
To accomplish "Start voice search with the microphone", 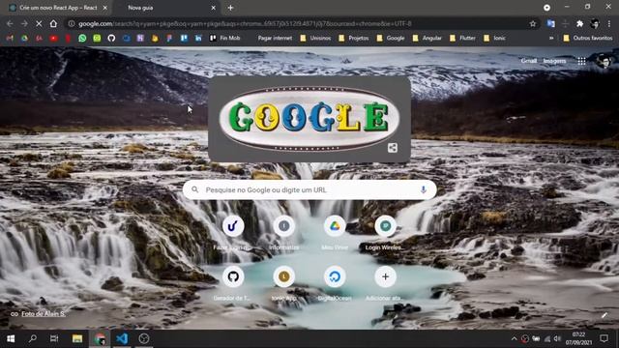I will [x=424, y=189].
